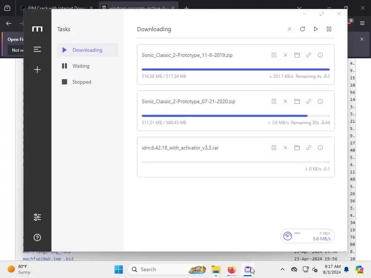The width and height of the screenshot is (371, 278).
Task: Open Firefox recent browsing view icon
Action: pyautogui.click(x=7, y=8)
